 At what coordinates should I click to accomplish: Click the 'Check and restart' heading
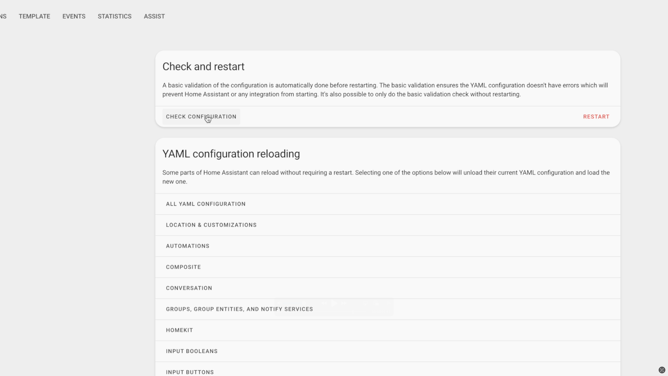[x=203, y=67]
